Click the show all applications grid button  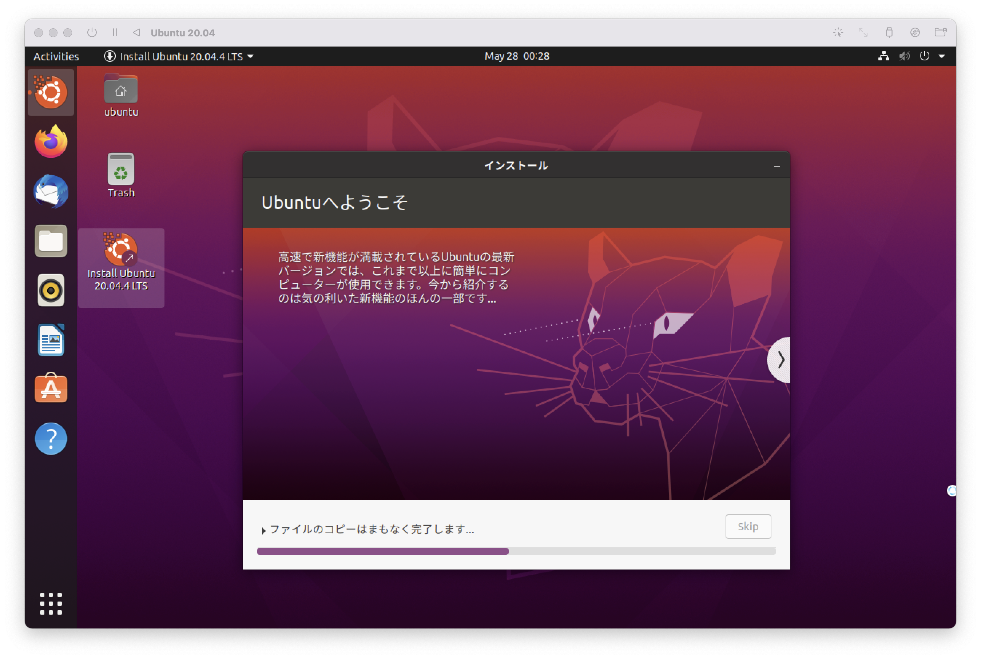(51, 604)
